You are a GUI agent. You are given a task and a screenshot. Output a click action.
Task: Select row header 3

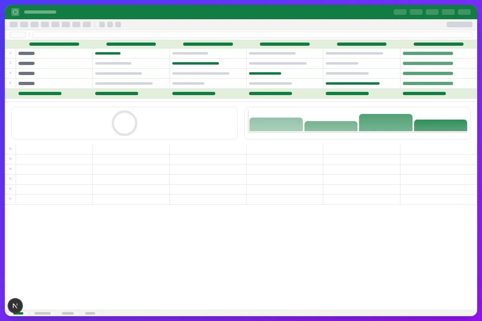(x=10, y=63)
